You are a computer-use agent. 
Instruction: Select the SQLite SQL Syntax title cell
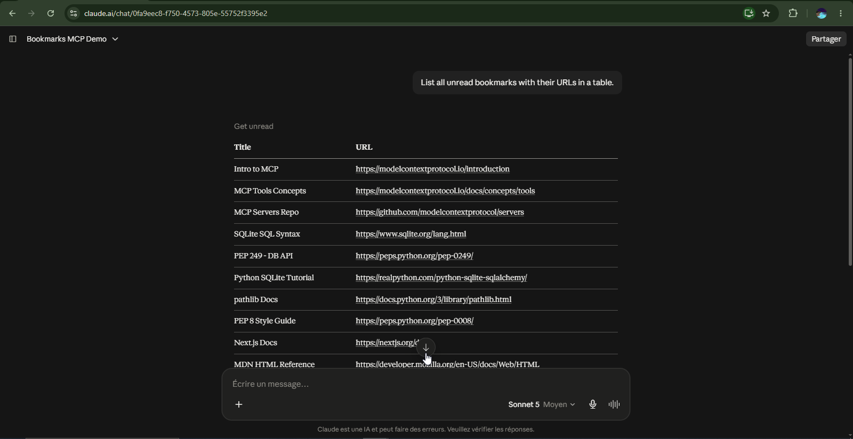point(267,234)
